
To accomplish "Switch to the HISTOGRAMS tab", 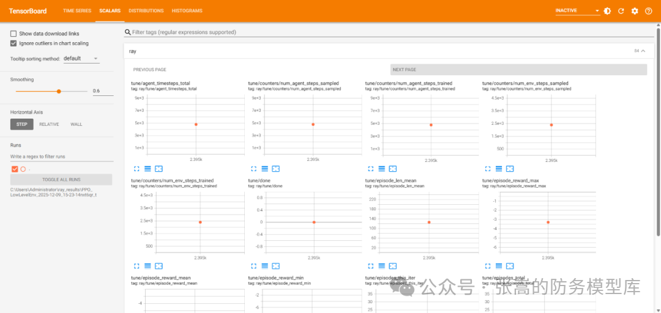I will click(x=187, y=11).
